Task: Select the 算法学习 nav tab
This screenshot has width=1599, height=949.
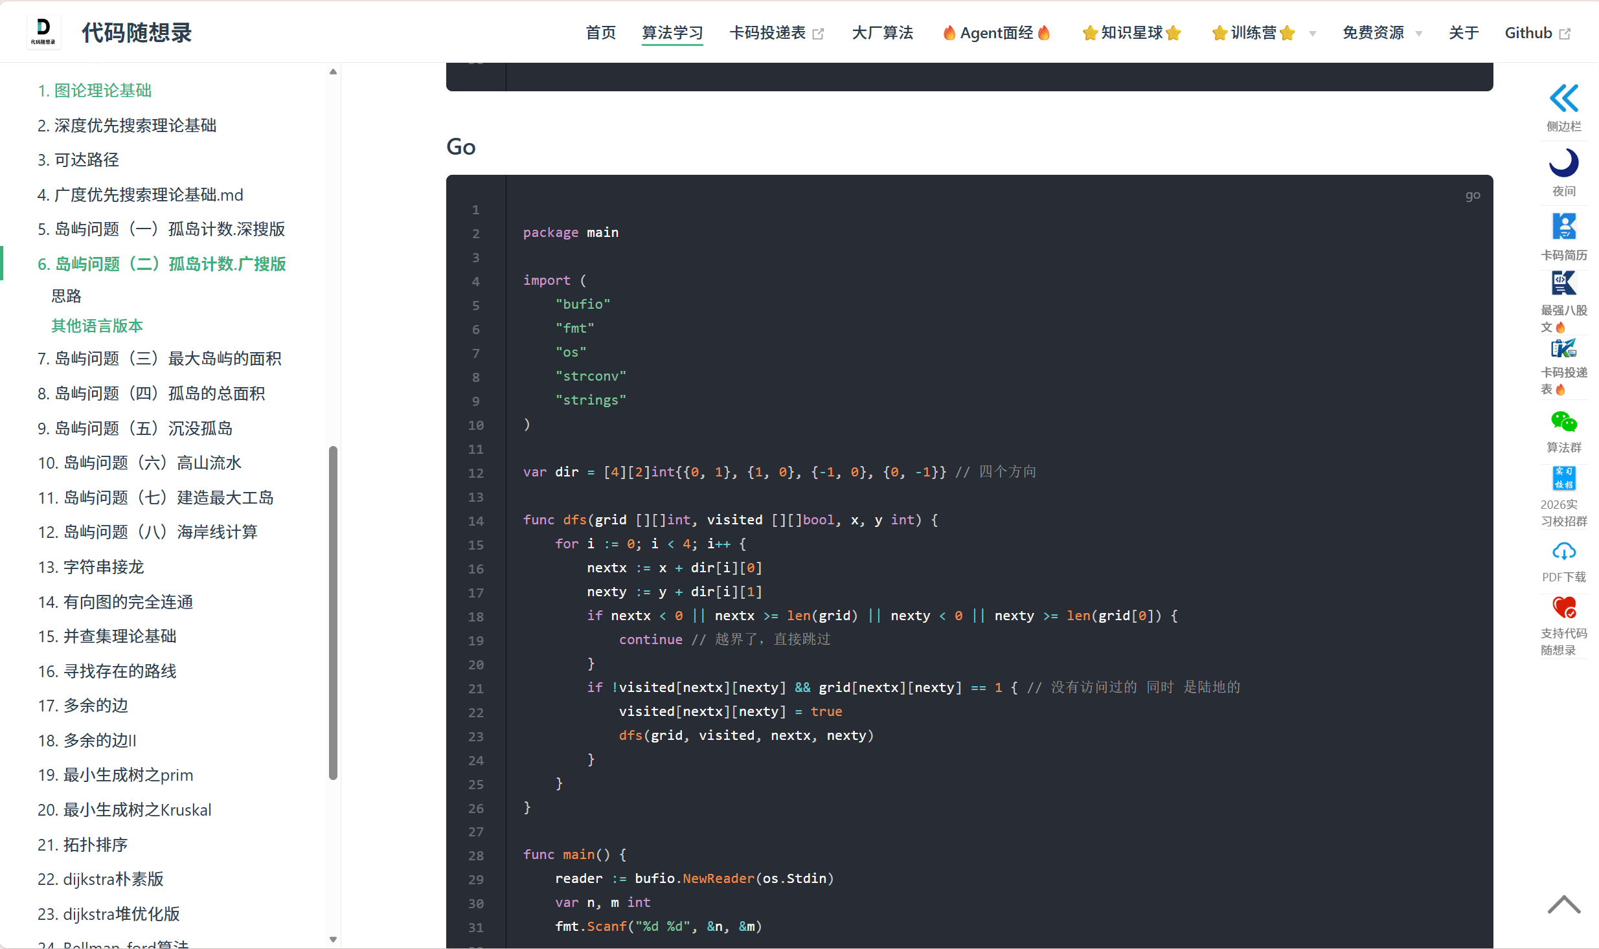Action: click(x=672, y=32)
